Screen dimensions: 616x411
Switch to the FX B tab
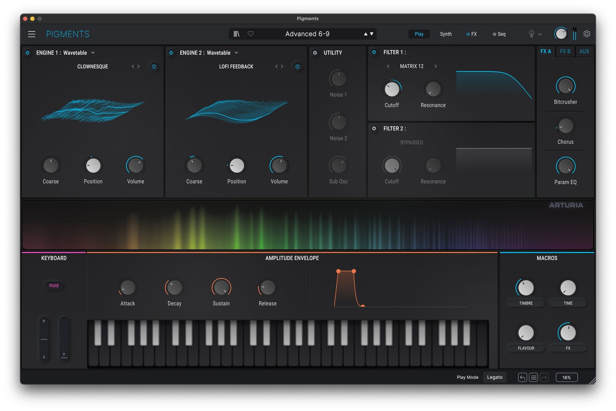coord(565,51)
